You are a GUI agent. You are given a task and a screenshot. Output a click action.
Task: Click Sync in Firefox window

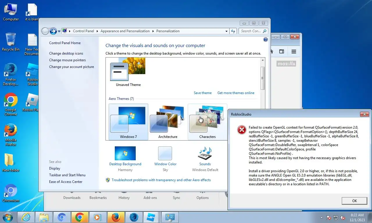click(176, 198)
